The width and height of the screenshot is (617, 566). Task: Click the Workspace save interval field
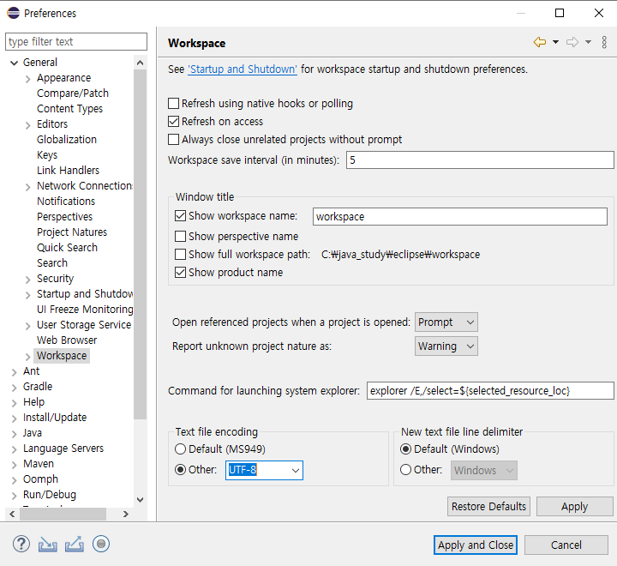(480, 160)
